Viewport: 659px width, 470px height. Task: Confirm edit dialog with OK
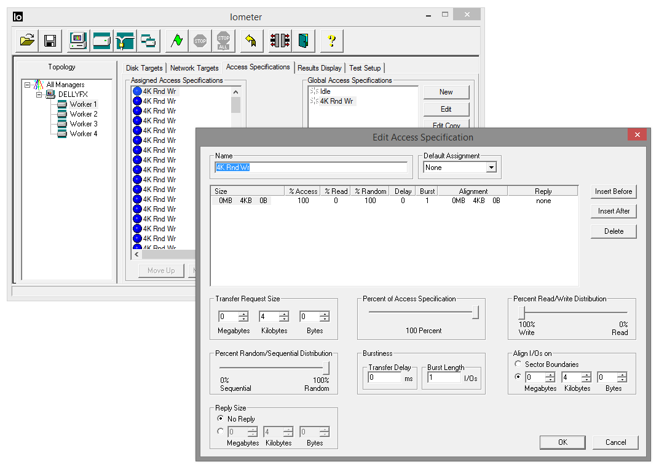[x=562, y=442]
